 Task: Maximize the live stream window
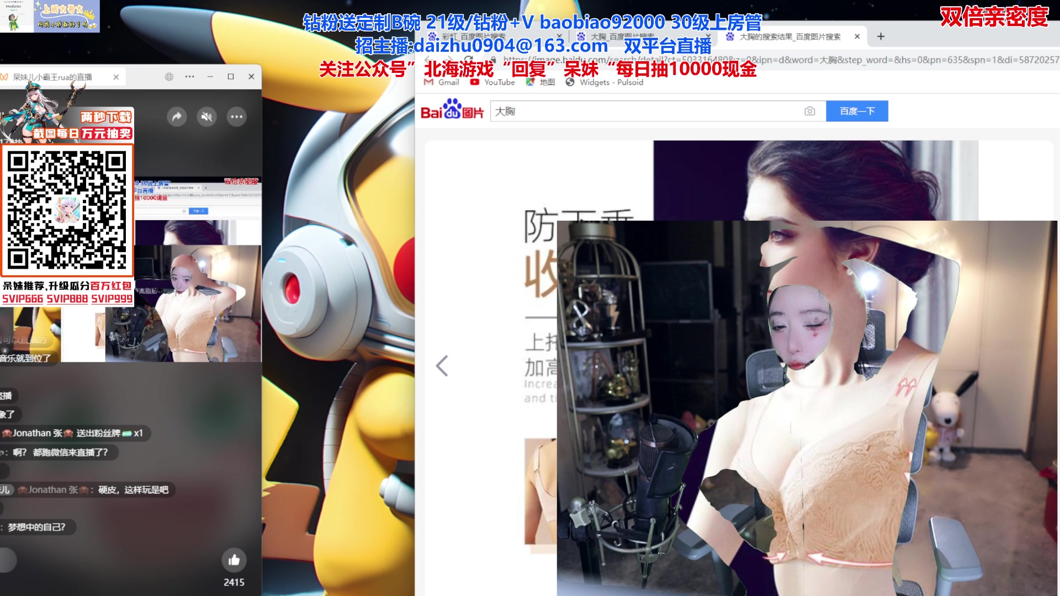tap(231, 77)
